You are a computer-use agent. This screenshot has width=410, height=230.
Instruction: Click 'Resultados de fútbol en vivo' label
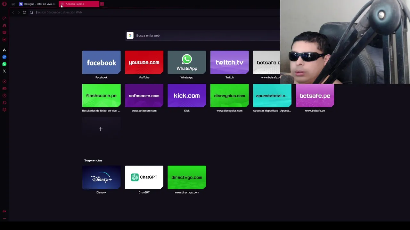point(101,111)
